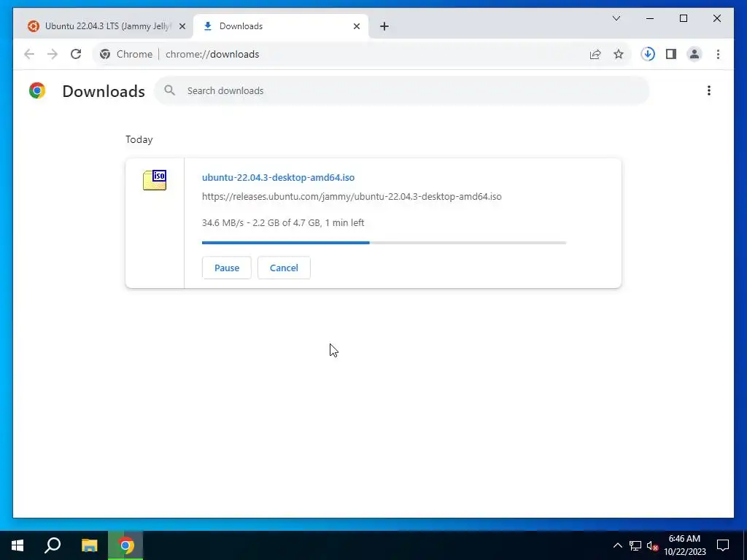Close the Downloads tab
Viewport: 747px width, 560px height.
pos(356,26)
